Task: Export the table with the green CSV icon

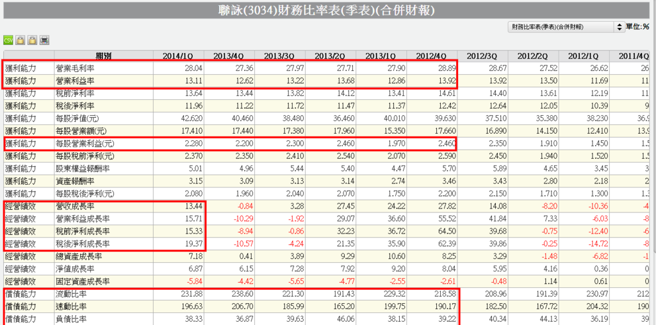Action: (x=8, y=40)
